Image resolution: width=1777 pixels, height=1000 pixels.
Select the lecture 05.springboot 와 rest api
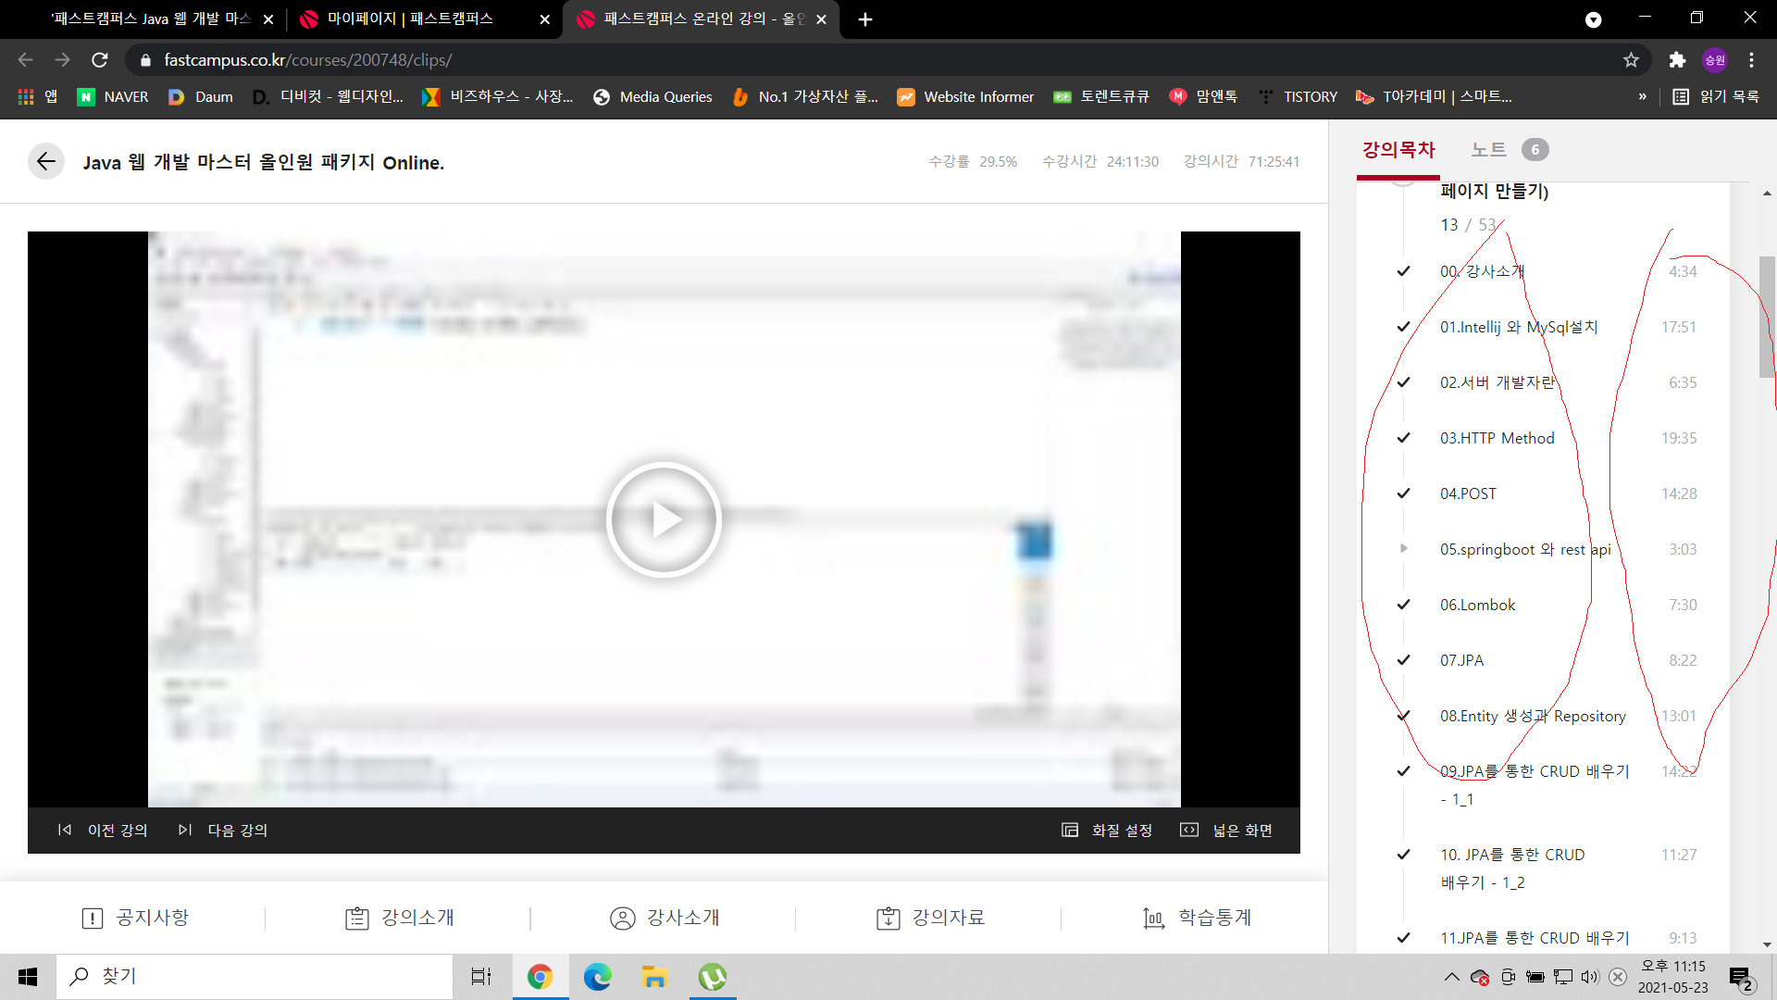(x=1524, y=549)
